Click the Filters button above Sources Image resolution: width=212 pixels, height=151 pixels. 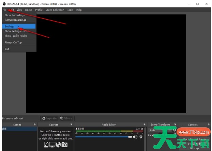pos(66,118)
